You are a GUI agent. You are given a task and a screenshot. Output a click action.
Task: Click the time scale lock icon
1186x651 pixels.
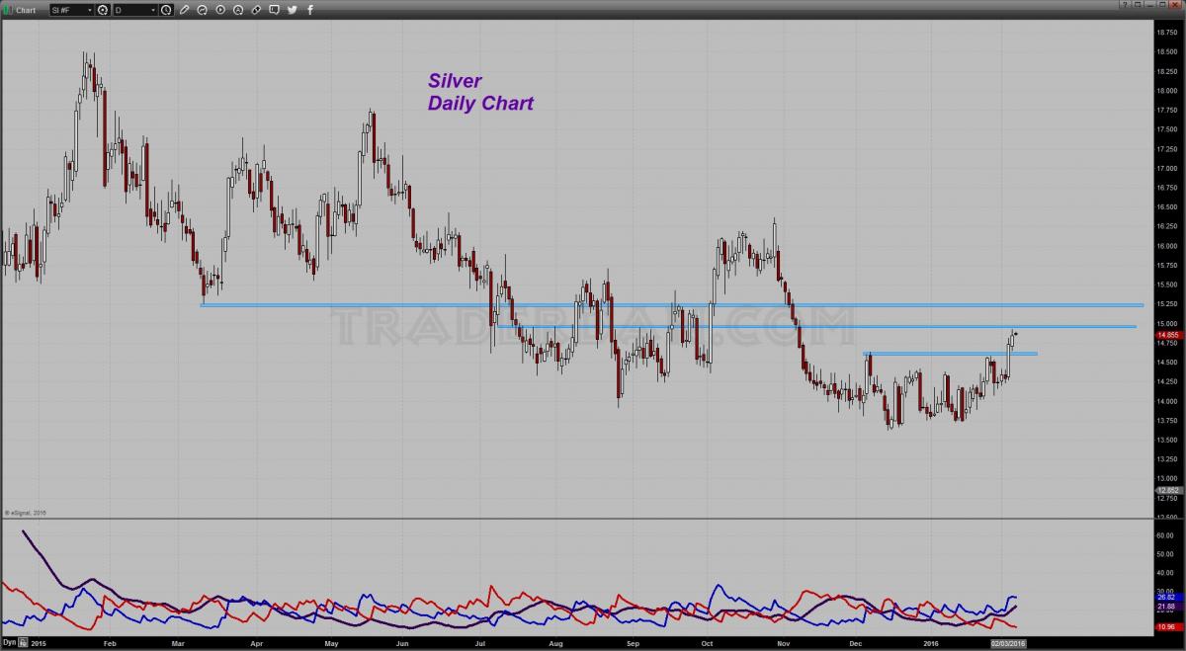[23, 642]
